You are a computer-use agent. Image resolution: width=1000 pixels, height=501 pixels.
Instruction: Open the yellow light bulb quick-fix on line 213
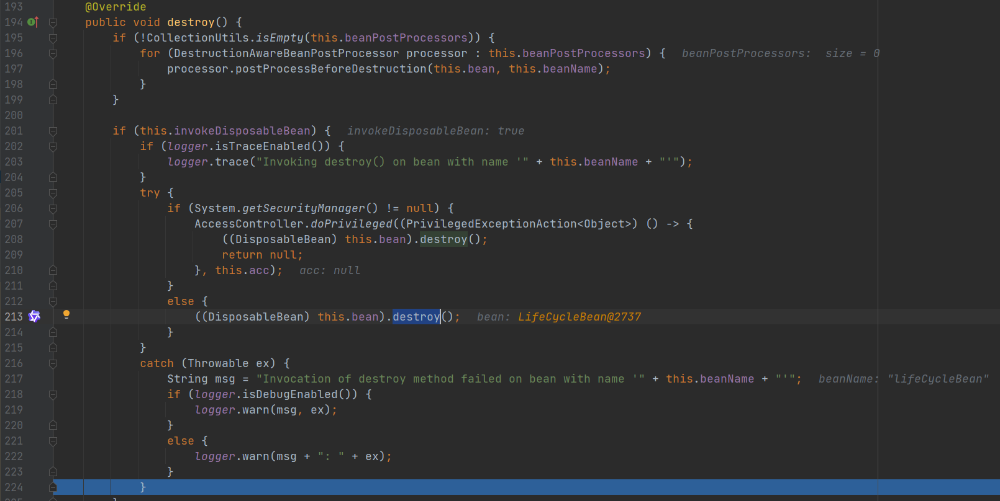(x=66, y=315)
